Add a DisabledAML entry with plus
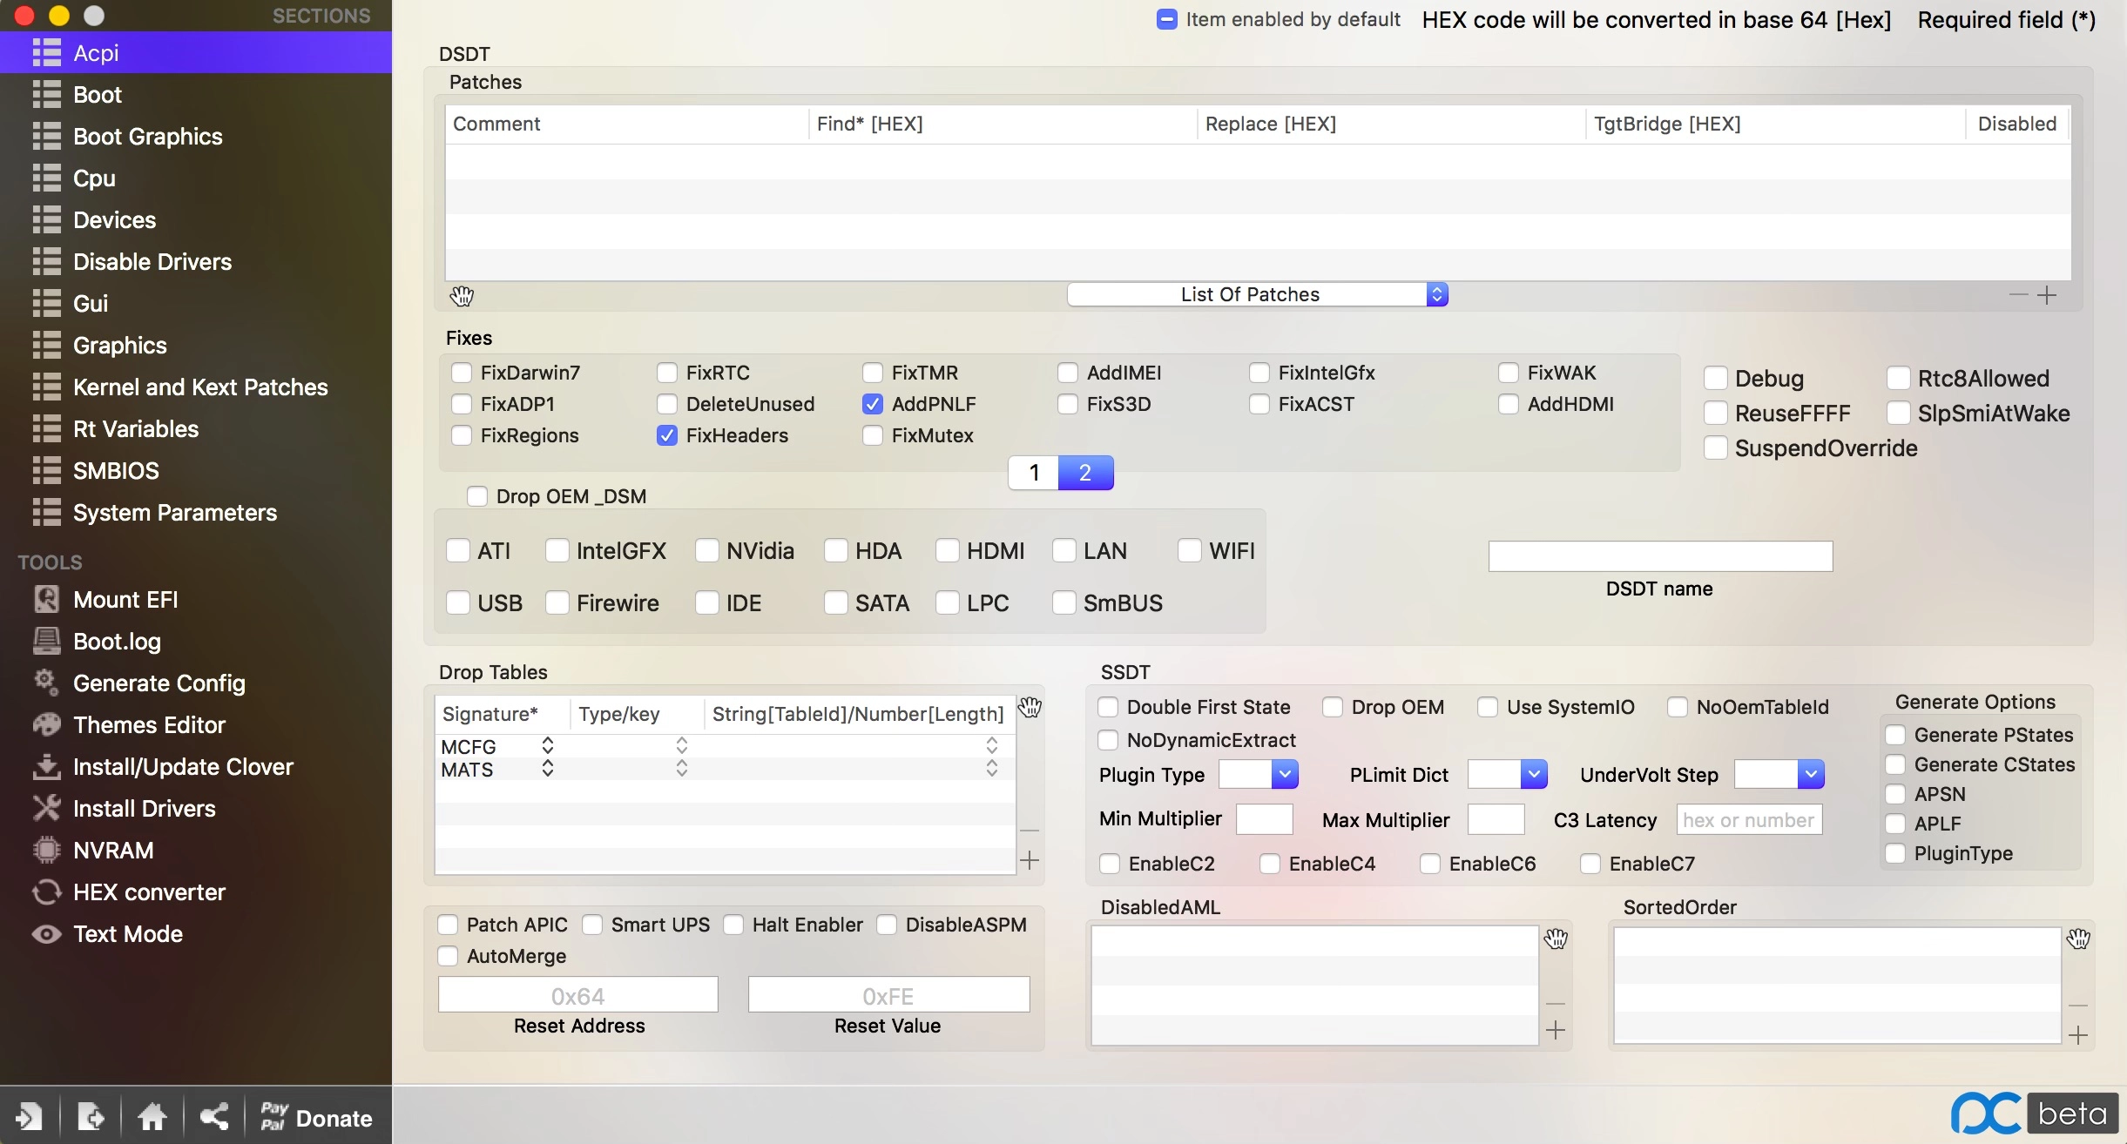 (x=1556, y=1031)
